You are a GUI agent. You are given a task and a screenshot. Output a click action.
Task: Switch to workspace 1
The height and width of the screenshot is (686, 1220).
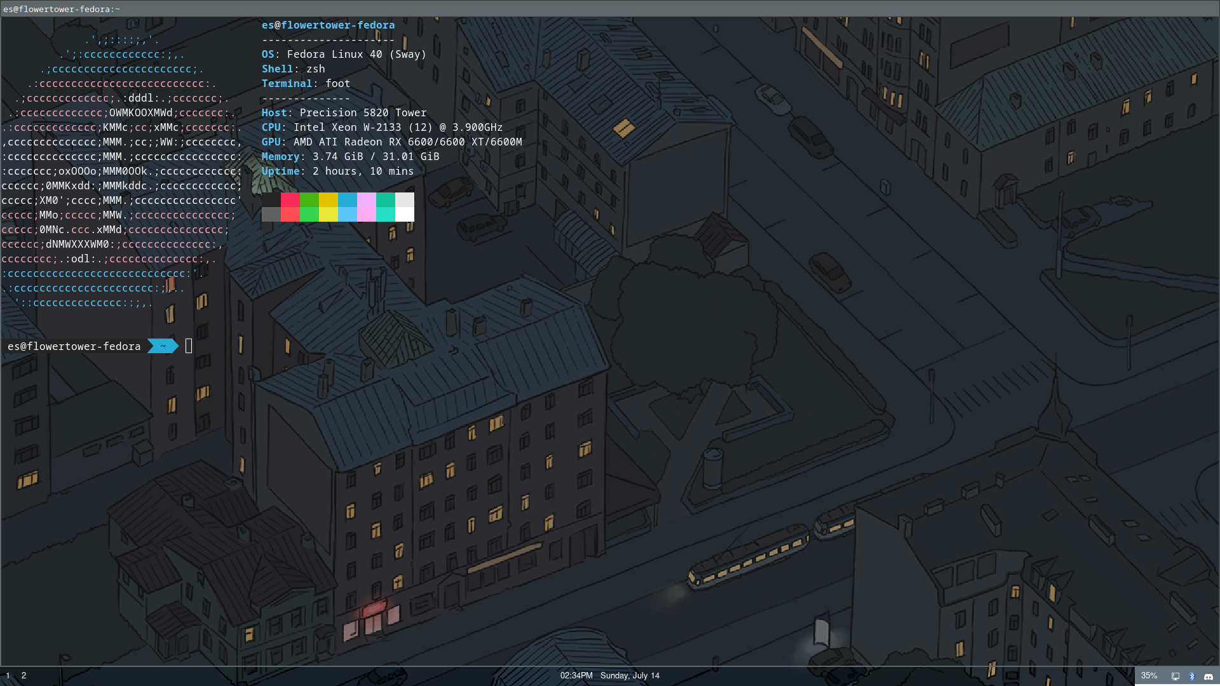(x=8, y=676)
